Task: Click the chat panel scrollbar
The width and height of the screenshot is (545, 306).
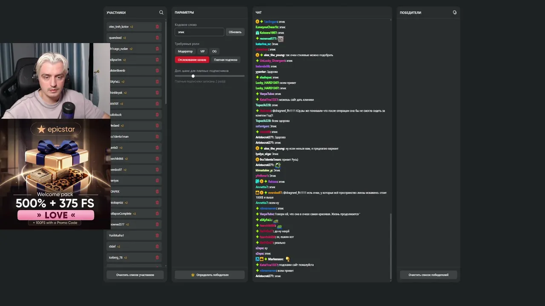Action: (391, 246)
